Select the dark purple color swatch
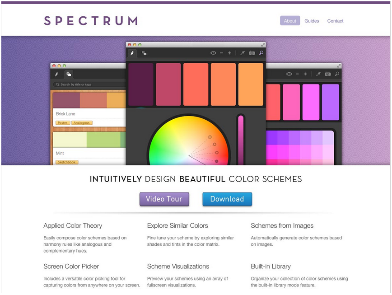 point(141,84)
